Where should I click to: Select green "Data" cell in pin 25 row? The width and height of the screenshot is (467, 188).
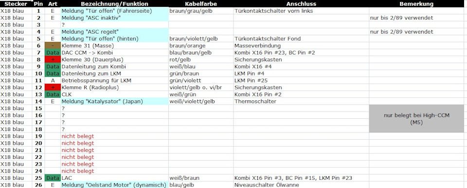pos(53,178)
